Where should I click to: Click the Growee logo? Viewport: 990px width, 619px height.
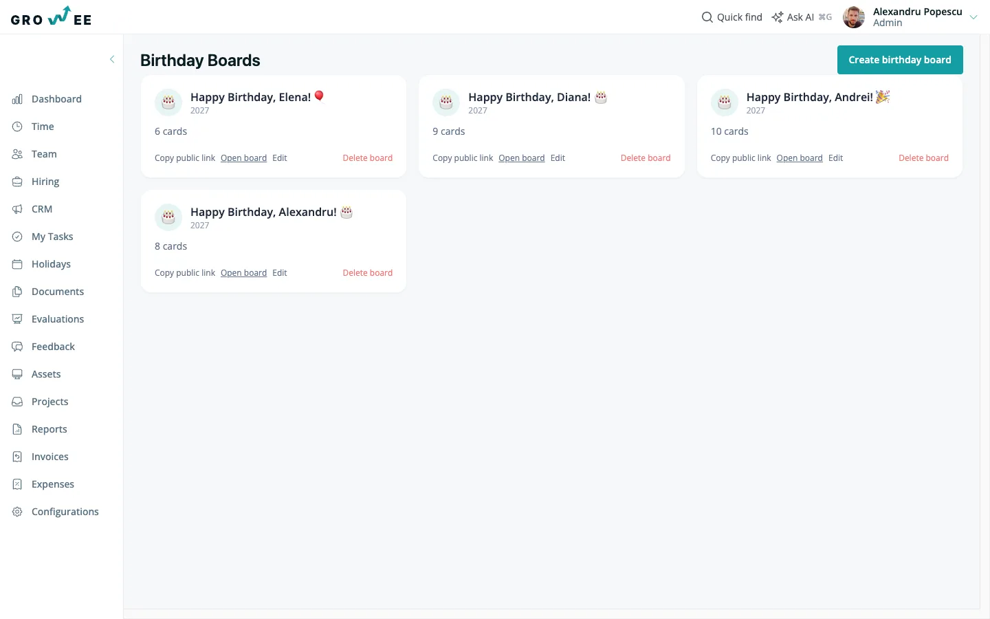(51, 17)
